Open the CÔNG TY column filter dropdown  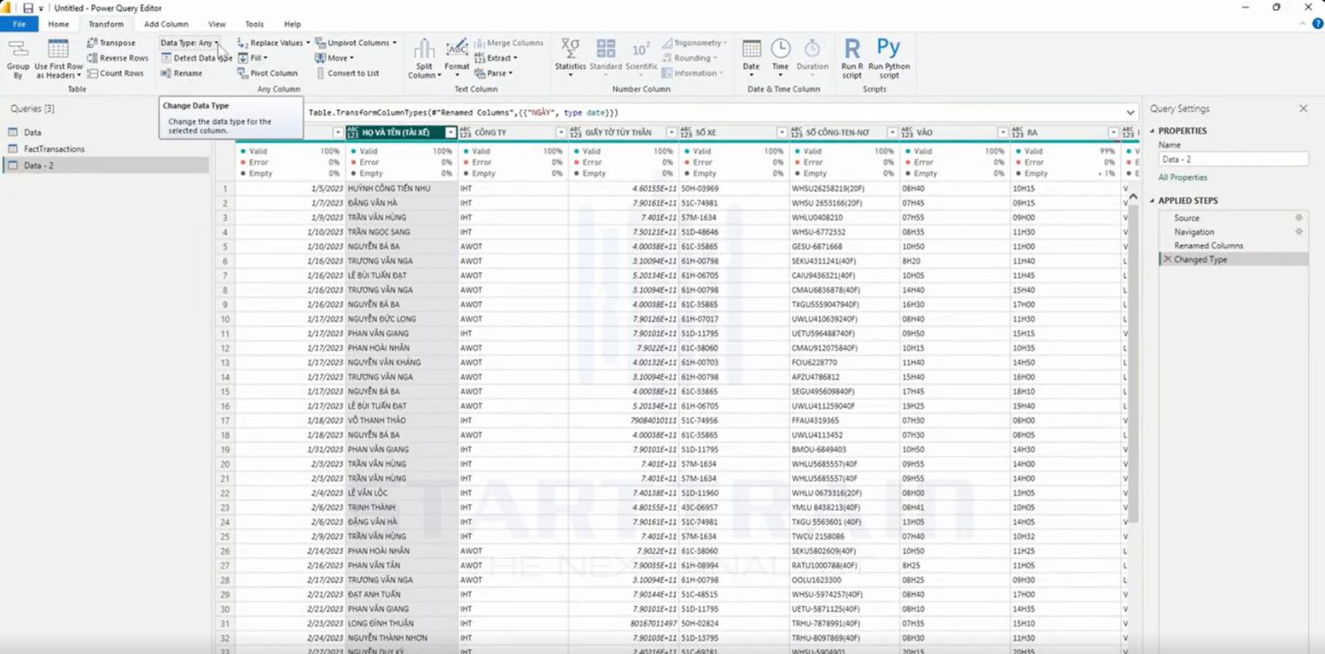(561, 132)
